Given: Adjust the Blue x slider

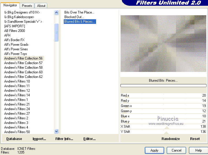Looking at the screenshot, I should click(163, 116).
